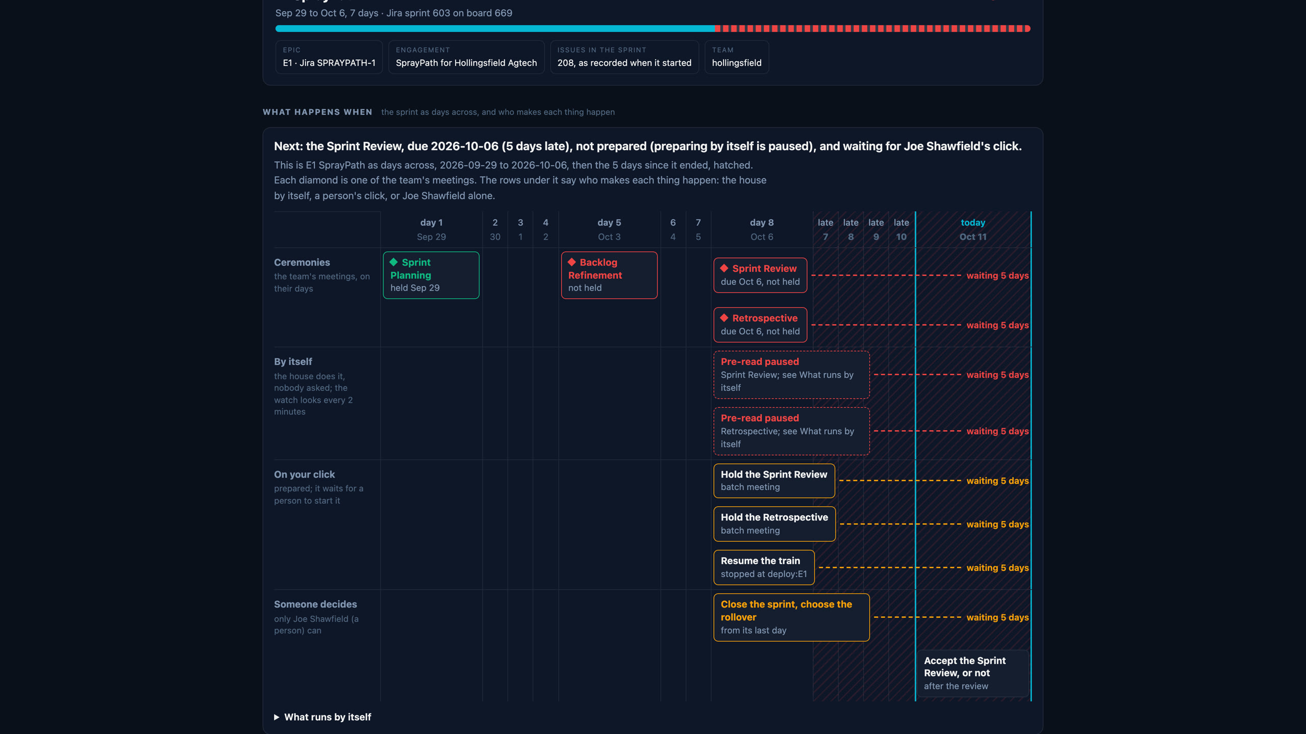
Task: Open the Hold the Sprint Review card
Action: click(x=774, y=480)
